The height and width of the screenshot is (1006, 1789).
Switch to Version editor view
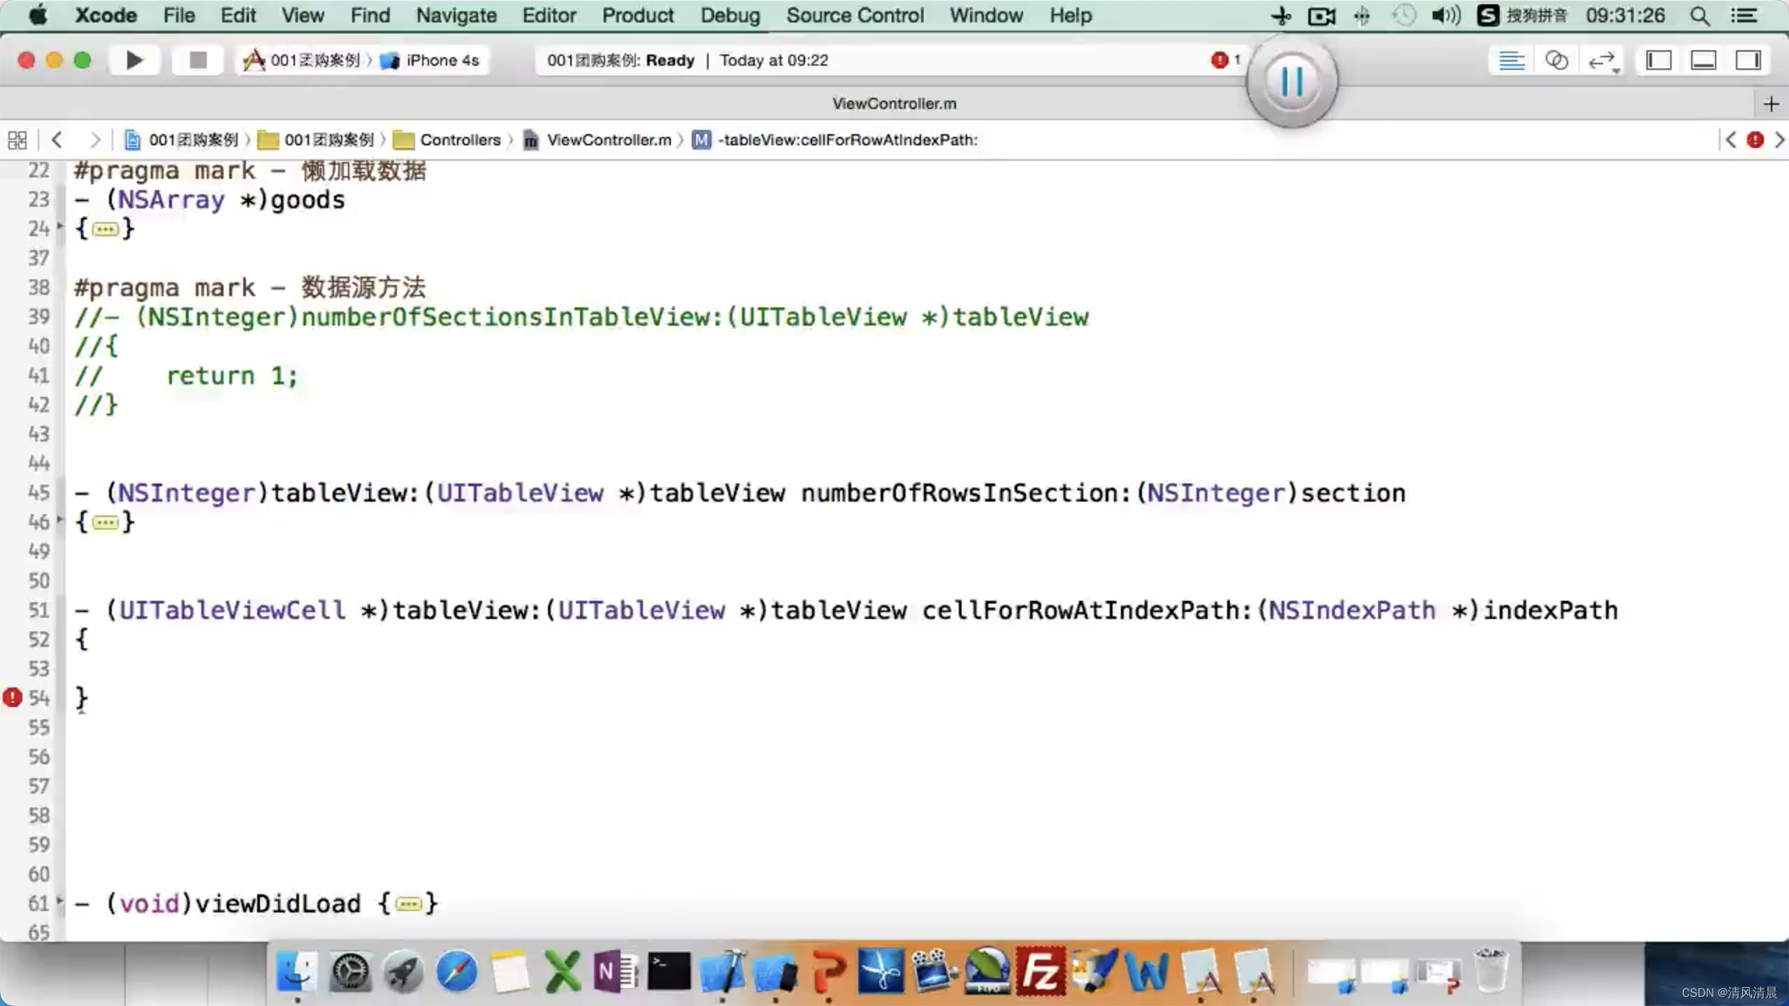[x=1602, y=60]
